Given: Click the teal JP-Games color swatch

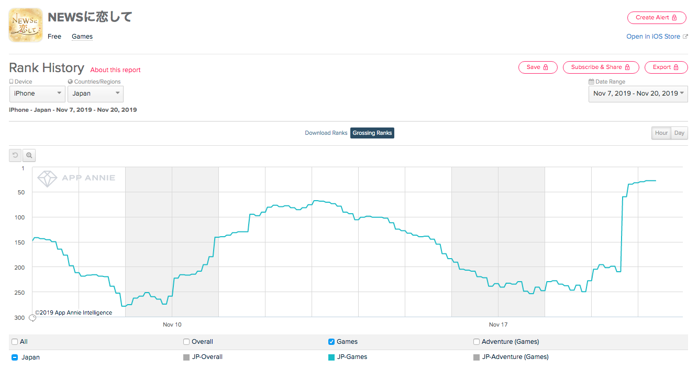Looking at the screenshot, I should pos(331,357).
